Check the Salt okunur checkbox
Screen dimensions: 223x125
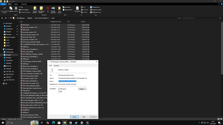[x=59, y=89]
